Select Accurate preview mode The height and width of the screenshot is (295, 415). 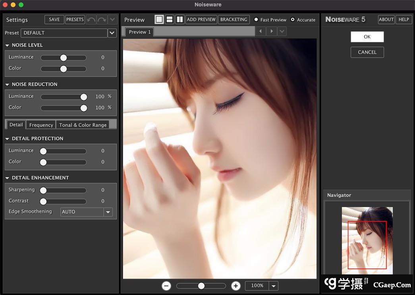293,19
